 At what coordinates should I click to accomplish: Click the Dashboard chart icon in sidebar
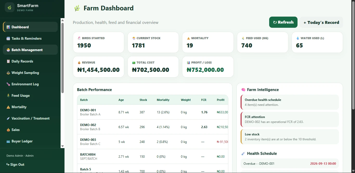click(8, 27)
